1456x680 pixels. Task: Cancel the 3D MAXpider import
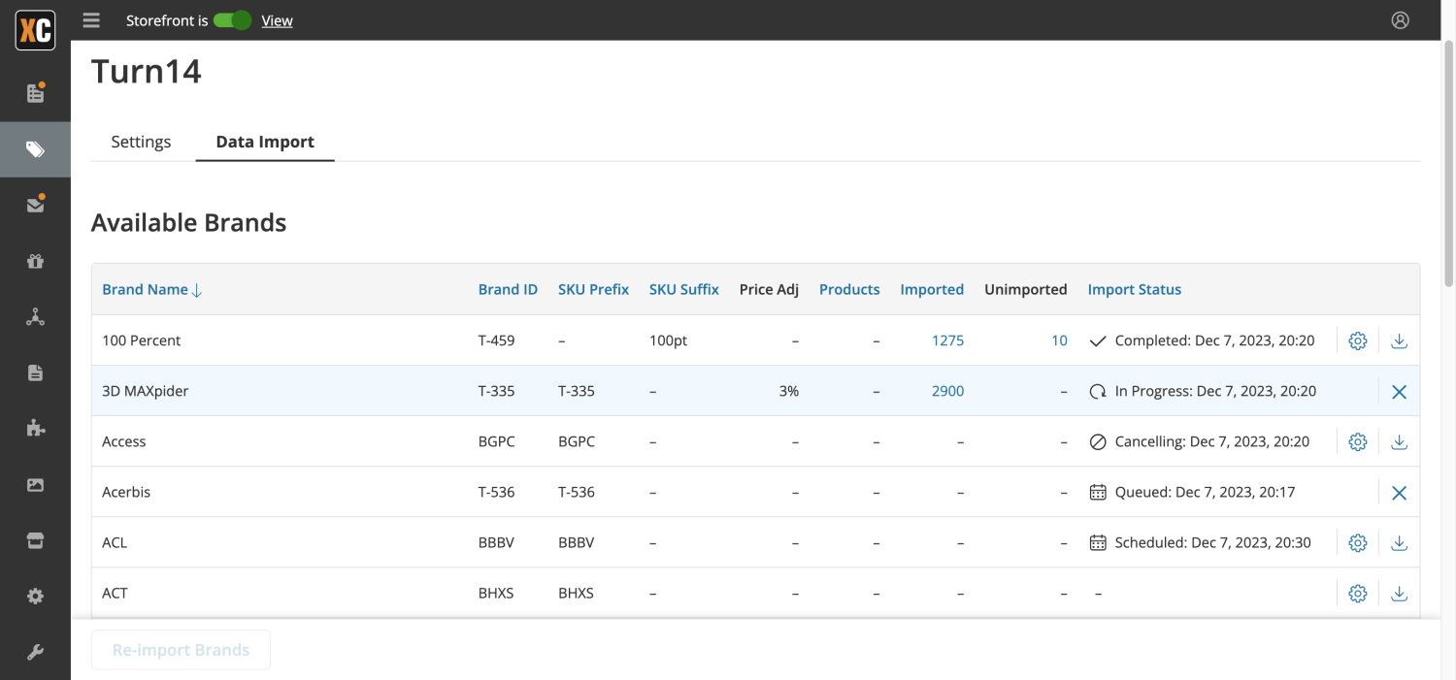(1399, 392)
